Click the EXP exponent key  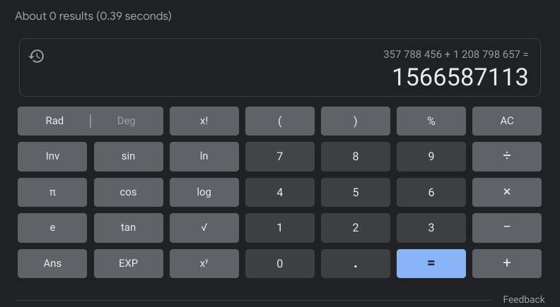(129, 263)
